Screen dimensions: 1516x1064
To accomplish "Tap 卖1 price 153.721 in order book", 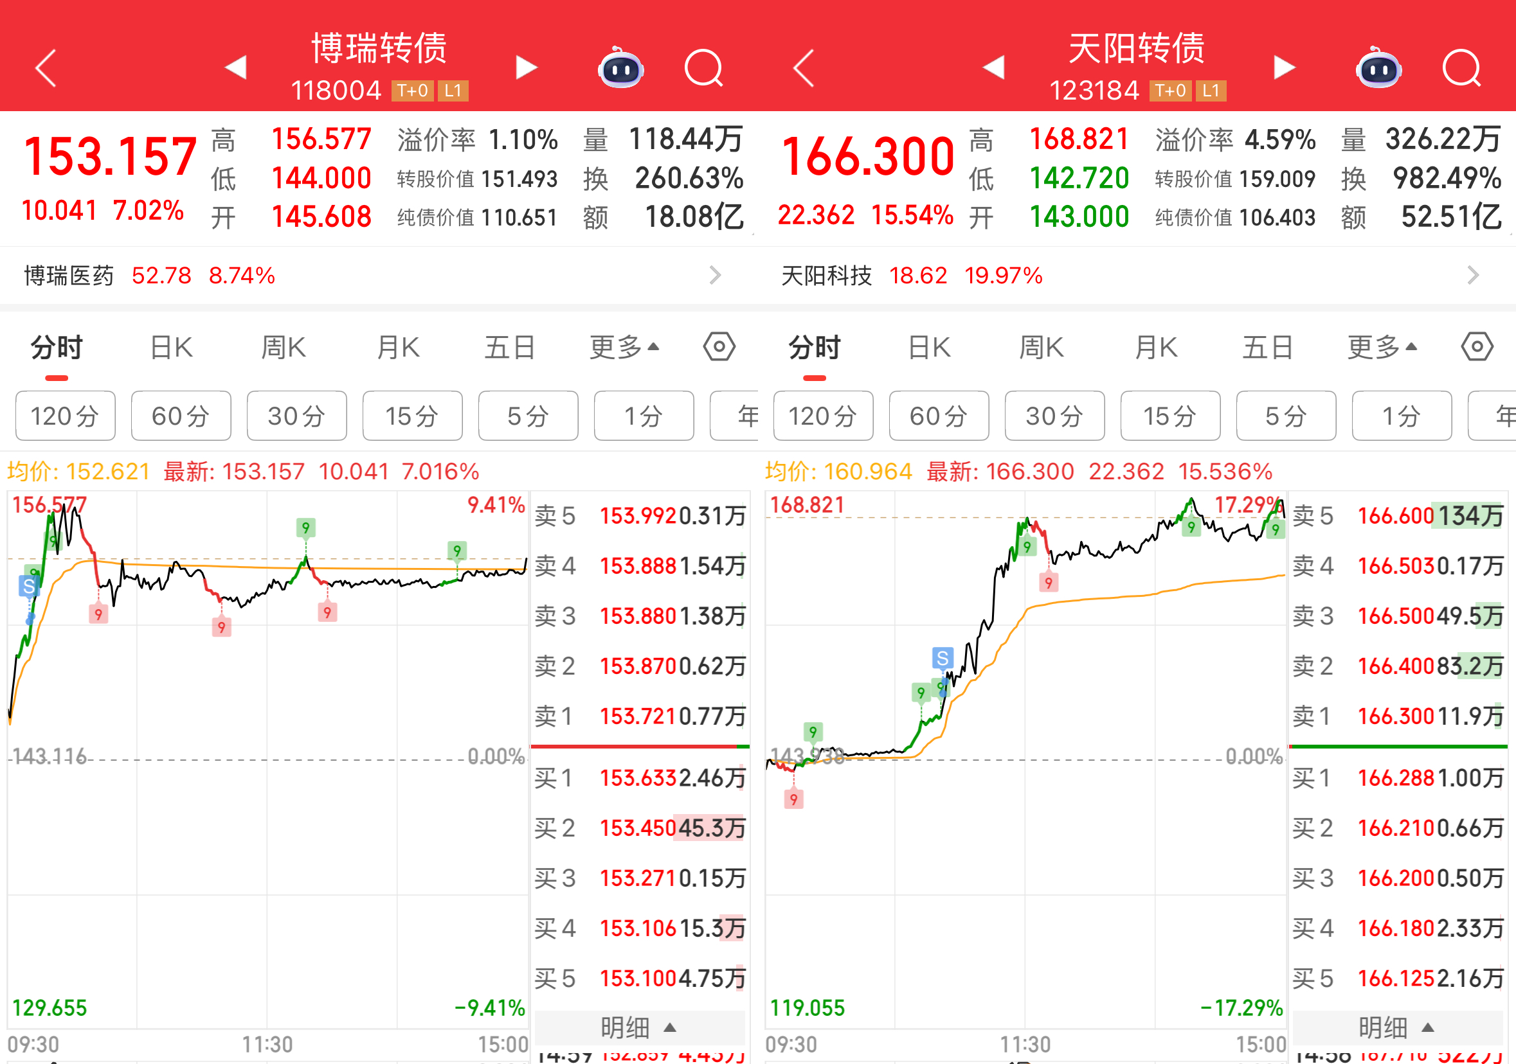I will pyautogui.click(x=638, y=716).
